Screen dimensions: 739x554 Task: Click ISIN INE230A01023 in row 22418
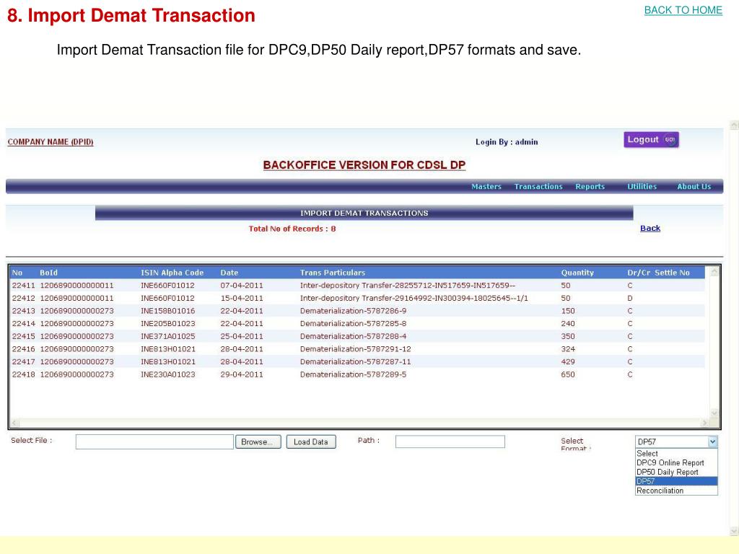pyautogui.click(x=167, y=374)
